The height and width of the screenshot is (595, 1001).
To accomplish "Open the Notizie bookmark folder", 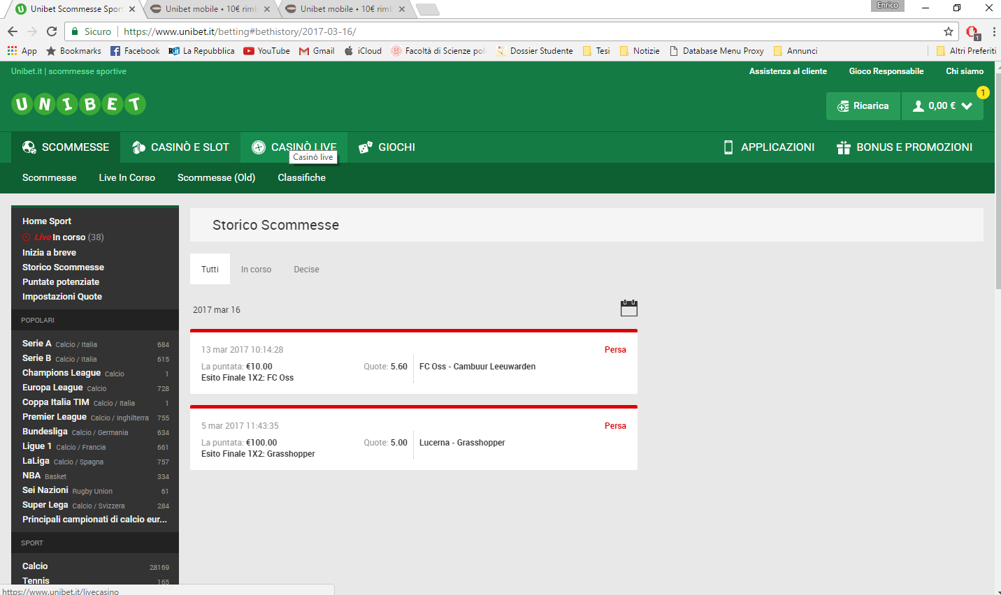I will (640, 51).
